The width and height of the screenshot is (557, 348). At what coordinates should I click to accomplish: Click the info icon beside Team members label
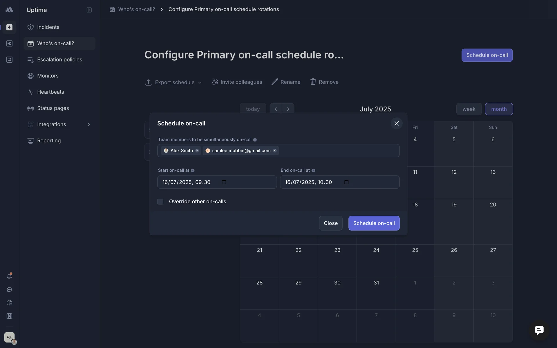[x=255, y=140]
